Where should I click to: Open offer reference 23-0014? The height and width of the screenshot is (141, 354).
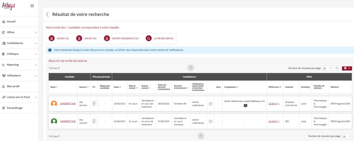(273, 103)
